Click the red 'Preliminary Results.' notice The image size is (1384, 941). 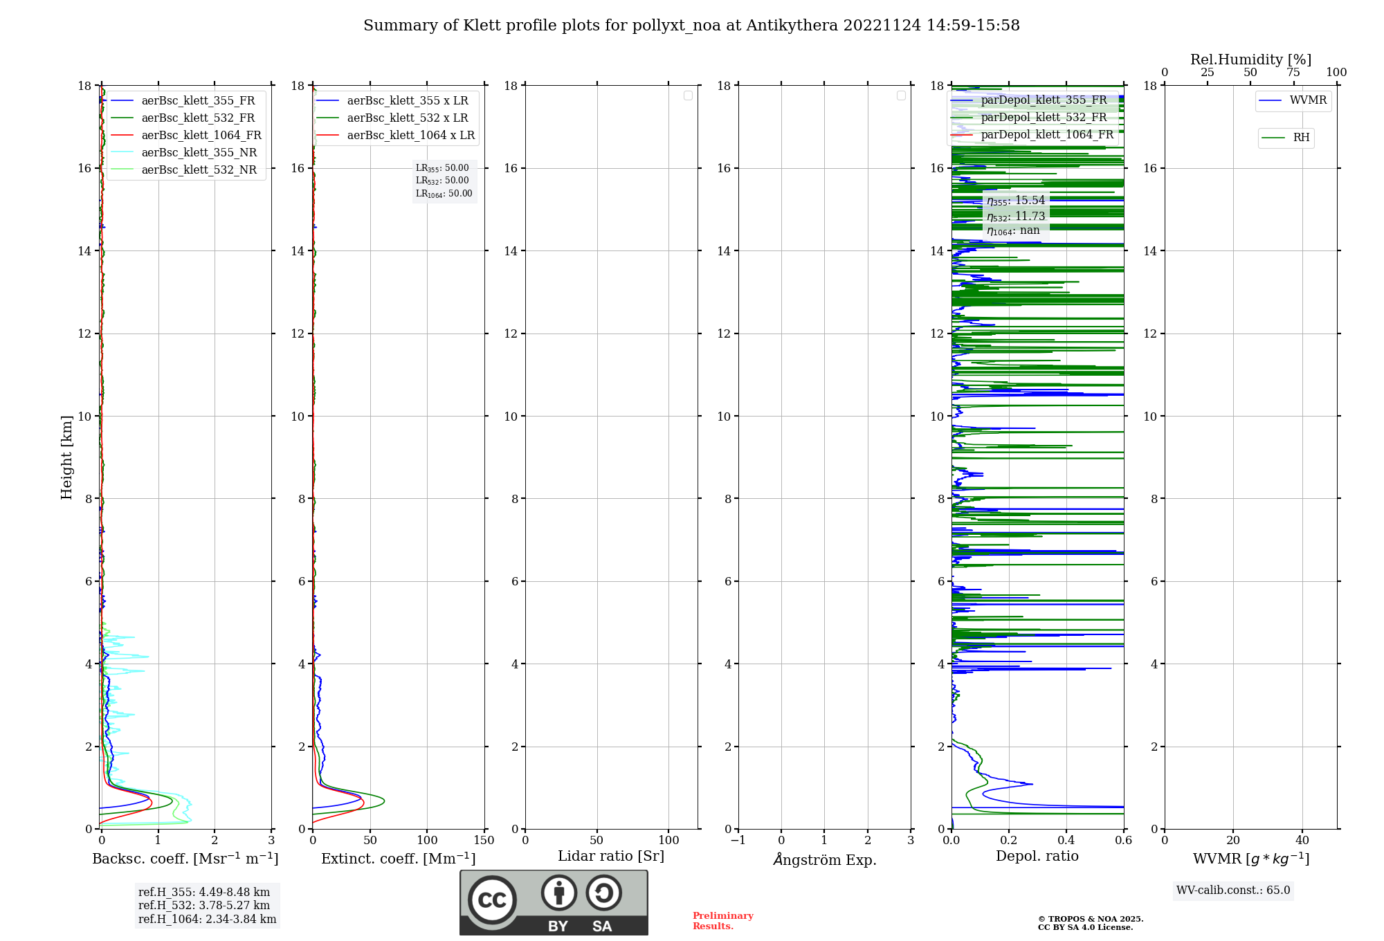[x=723, y=921]
